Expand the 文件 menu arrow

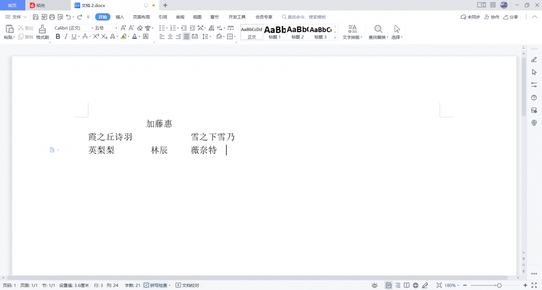(25, 17)
